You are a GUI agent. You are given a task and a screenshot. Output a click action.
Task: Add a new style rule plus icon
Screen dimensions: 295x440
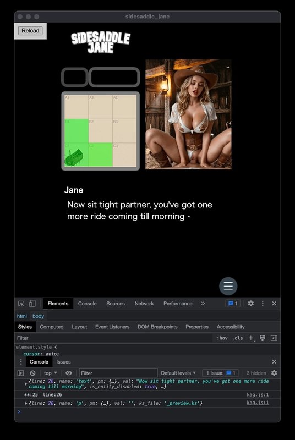pos(251,338)
